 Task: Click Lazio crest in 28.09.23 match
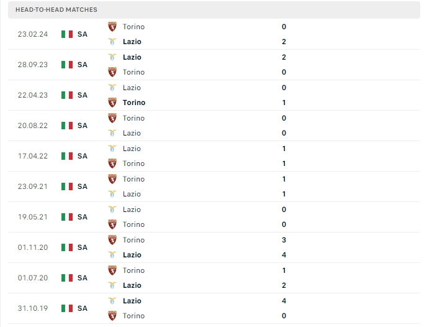click(x=112, y=57)
